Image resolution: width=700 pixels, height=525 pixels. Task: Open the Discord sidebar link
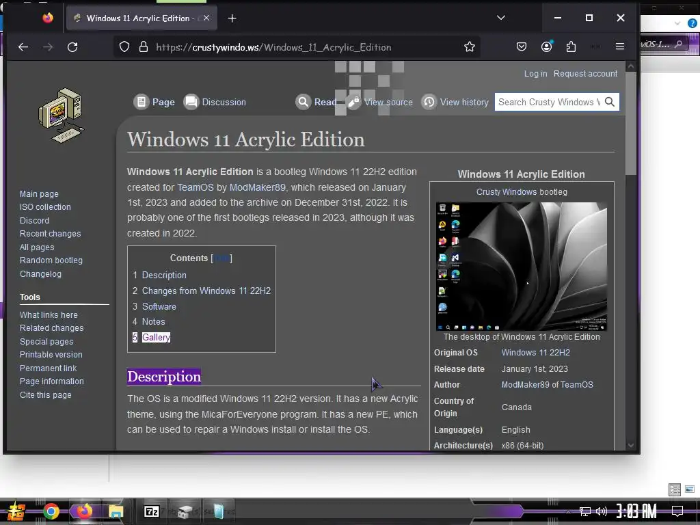coord(34,221)
